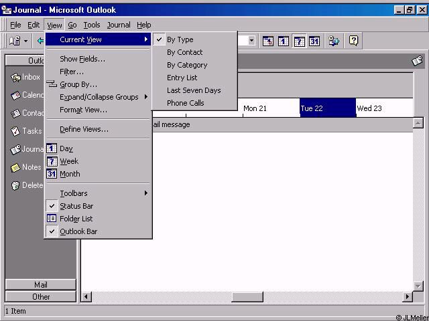Screen dimensions: 429x321
Task: Open the New item dropdown arrow
Action: point(25,41)
